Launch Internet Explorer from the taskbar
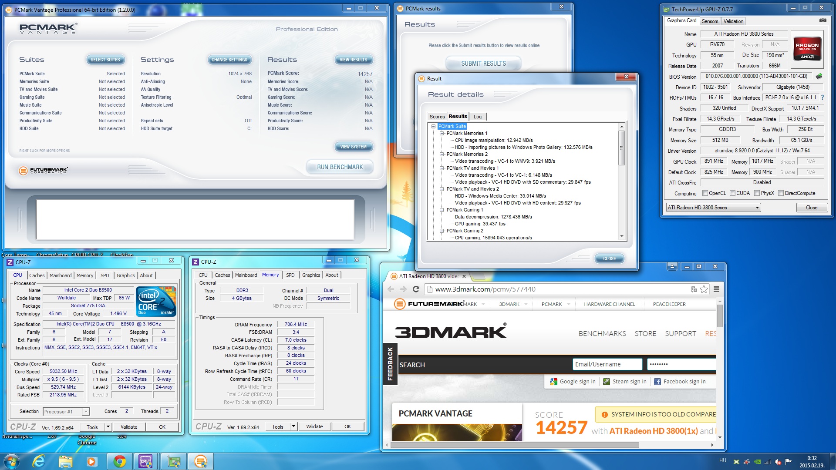Screen dimensions: 836x470 (x=39, y=461)
